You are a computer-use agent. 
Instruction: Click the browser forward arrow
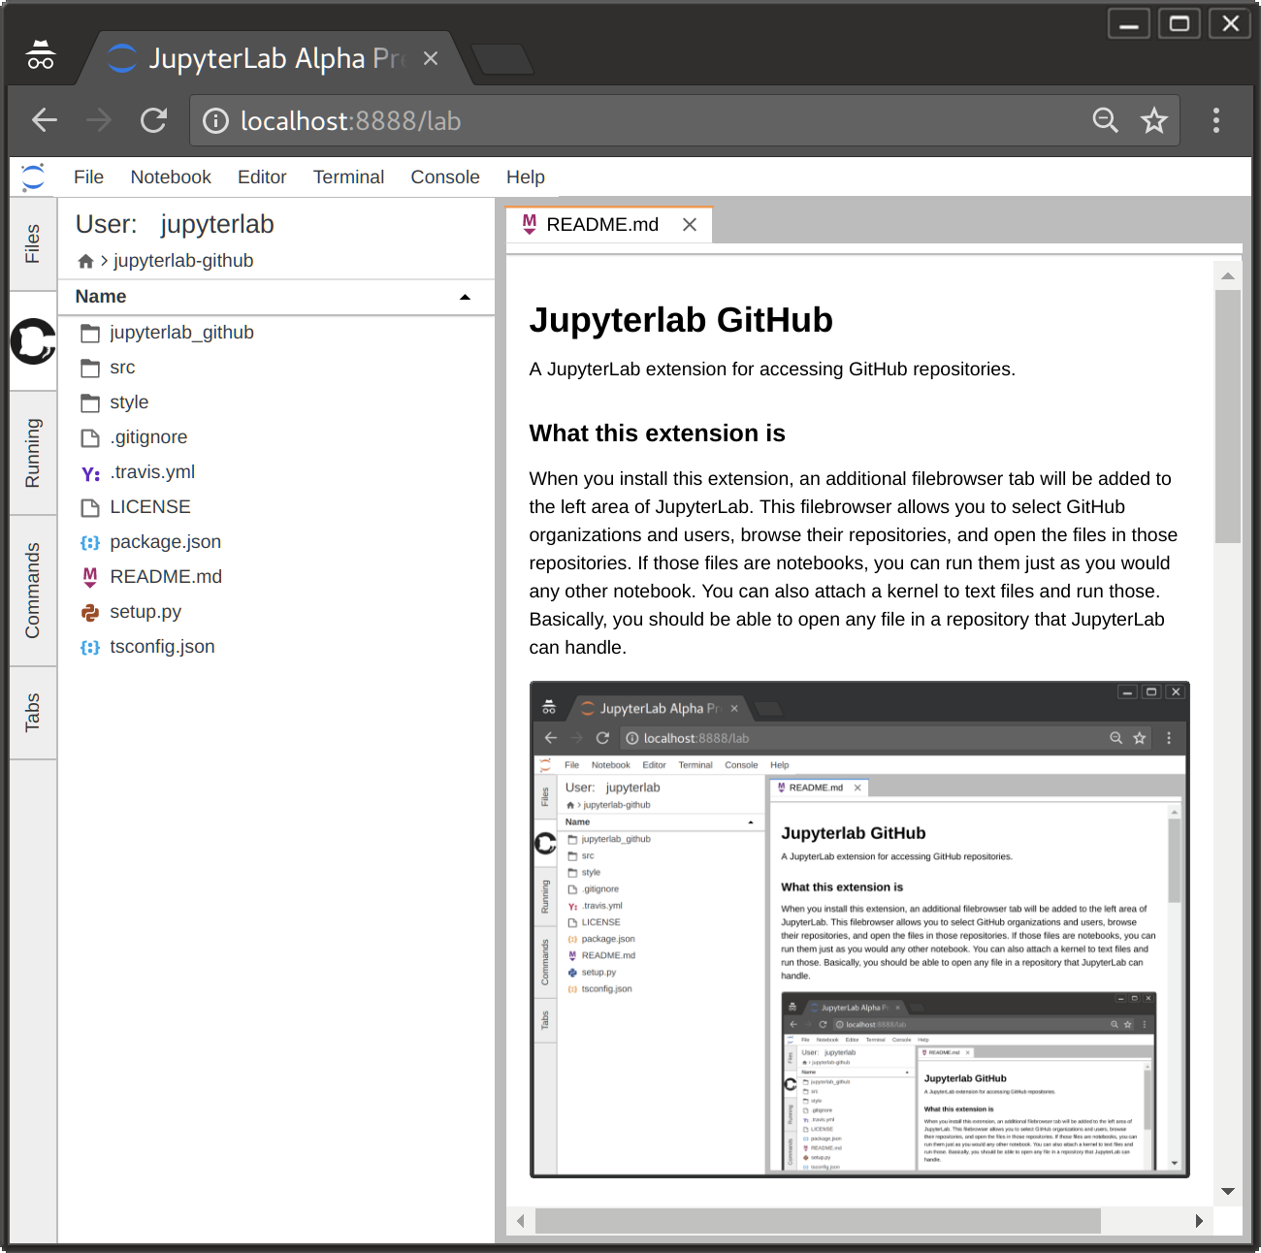[x=99, y=120]
